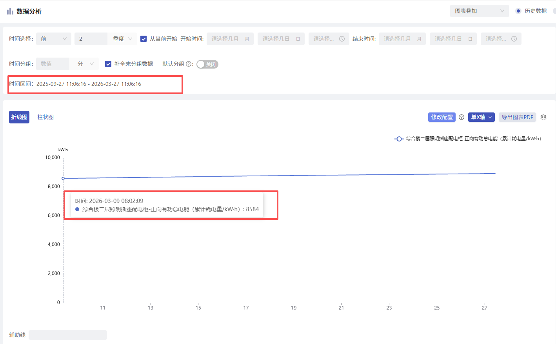Uncheck the 从当前开始 checkbox

144,39
